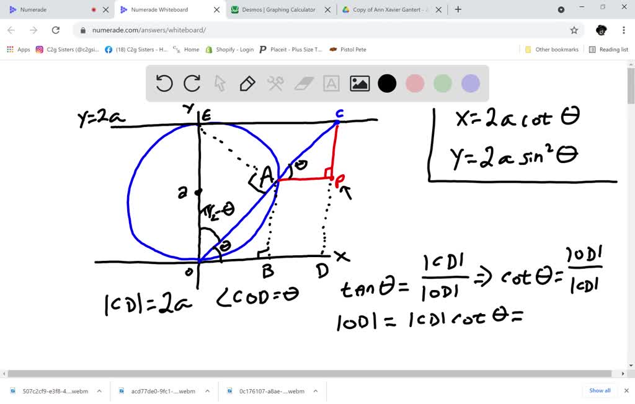Click Show all in the downloads bar
Viewport: 635px width, 404px height.
pyautogui.click(x=599, y=390)
